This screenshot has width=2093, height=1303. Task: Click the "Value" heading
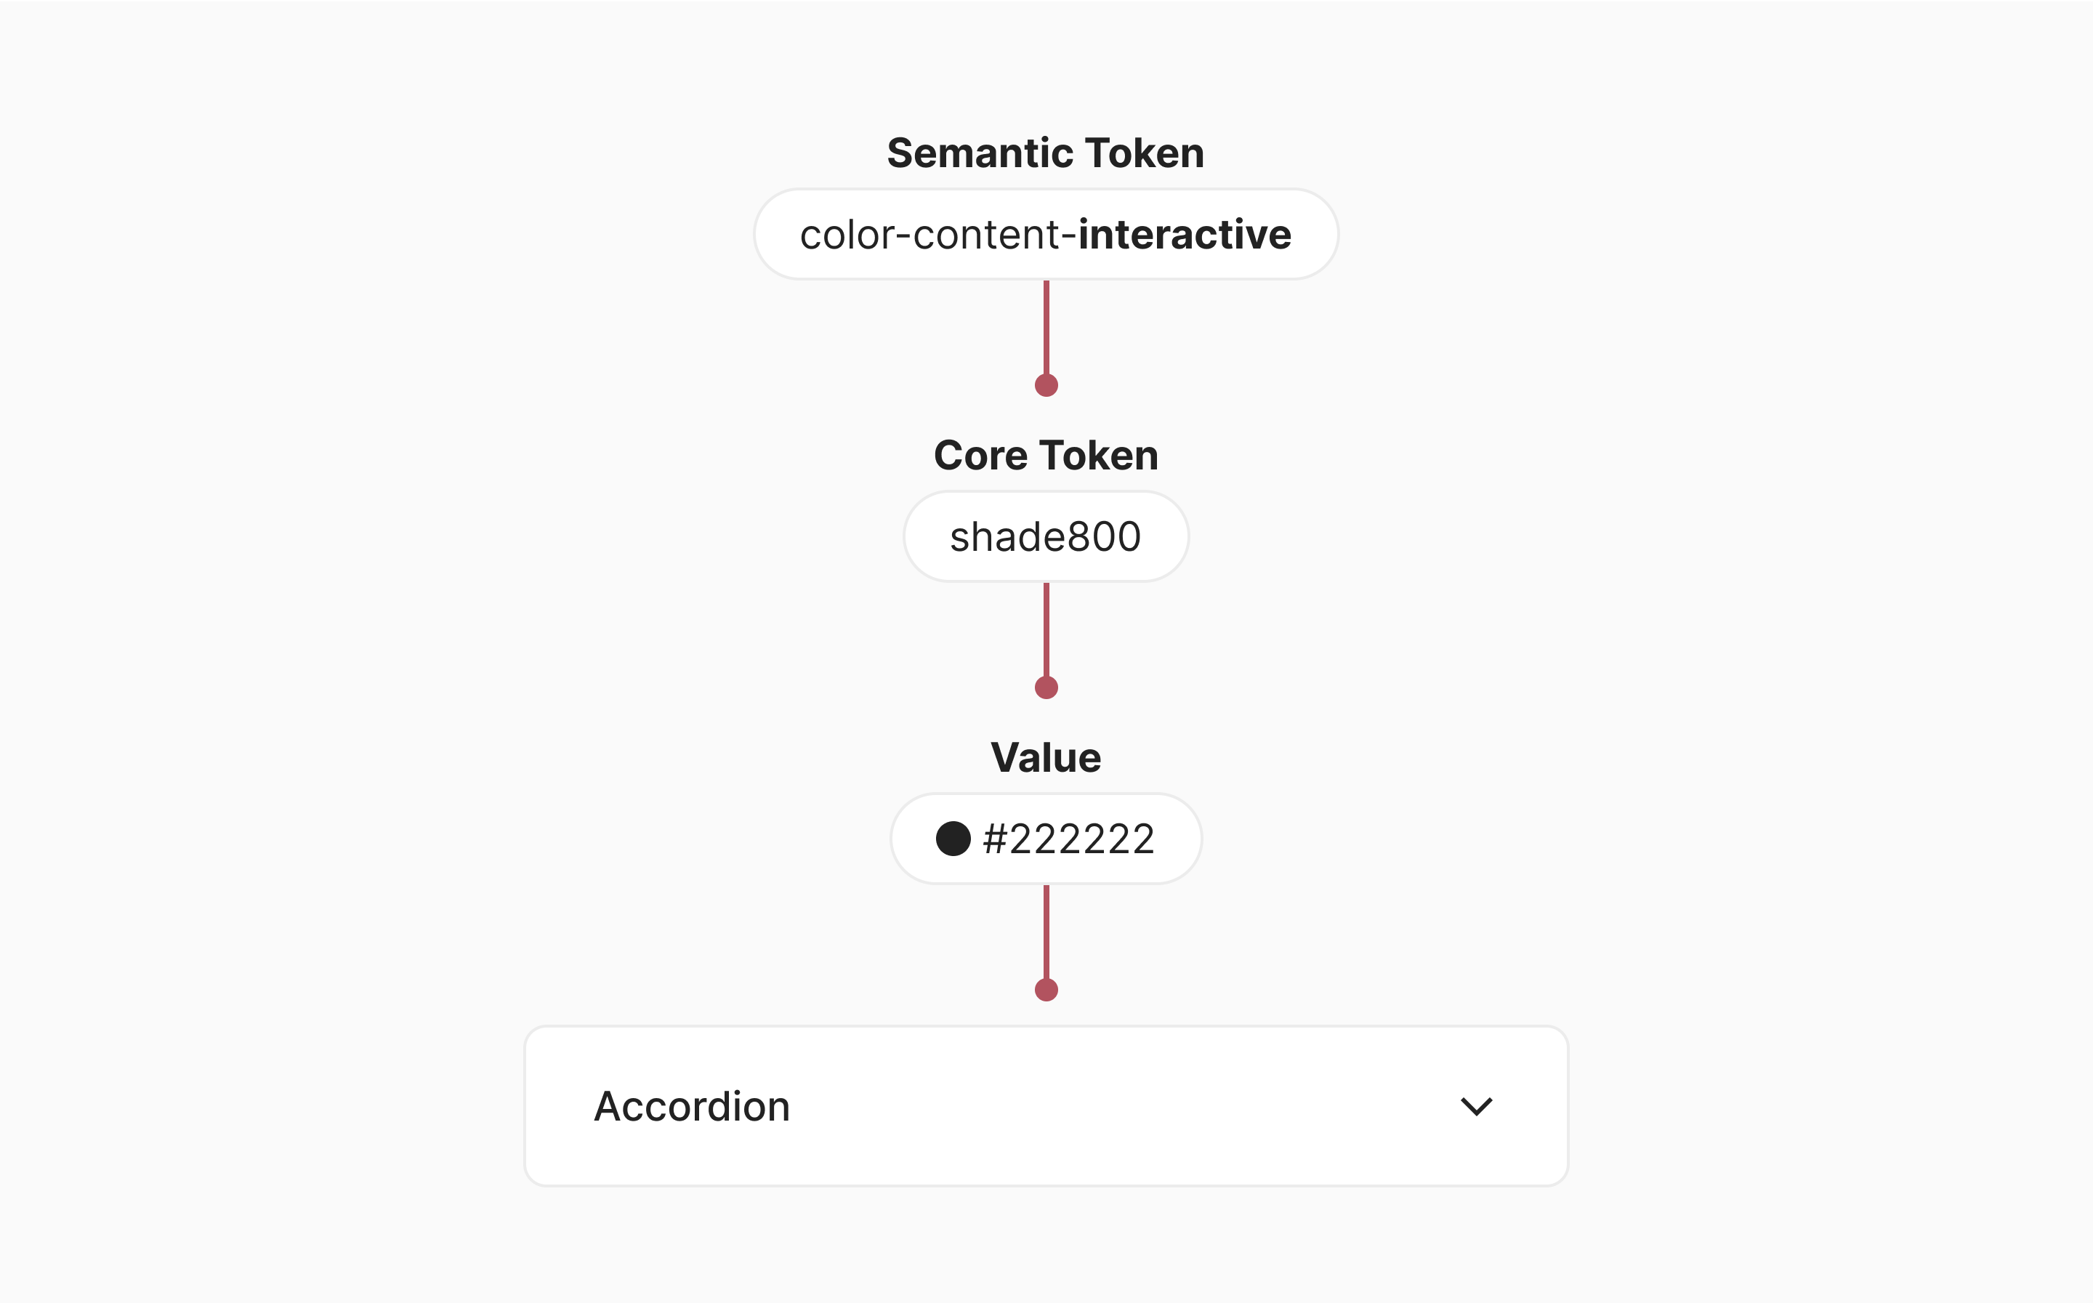(x=1045, y=757)
